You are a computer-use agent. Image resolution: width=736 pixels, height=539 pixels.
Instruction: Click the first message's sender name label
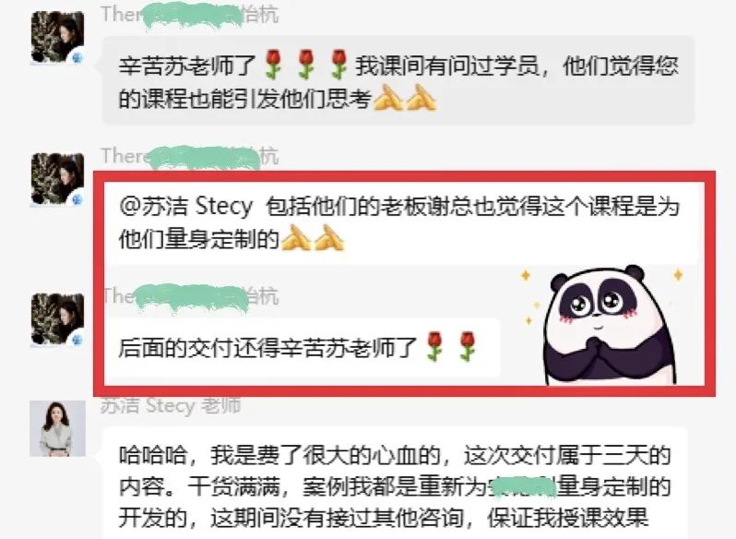tap(190, 15)
